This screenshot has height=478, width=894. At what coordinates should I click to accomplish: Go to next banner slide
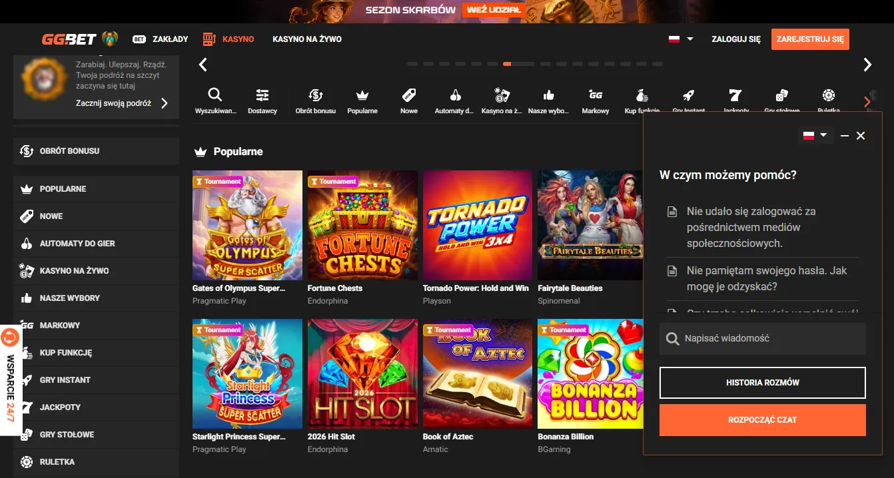pyautogui.click(x=867, y=65)
